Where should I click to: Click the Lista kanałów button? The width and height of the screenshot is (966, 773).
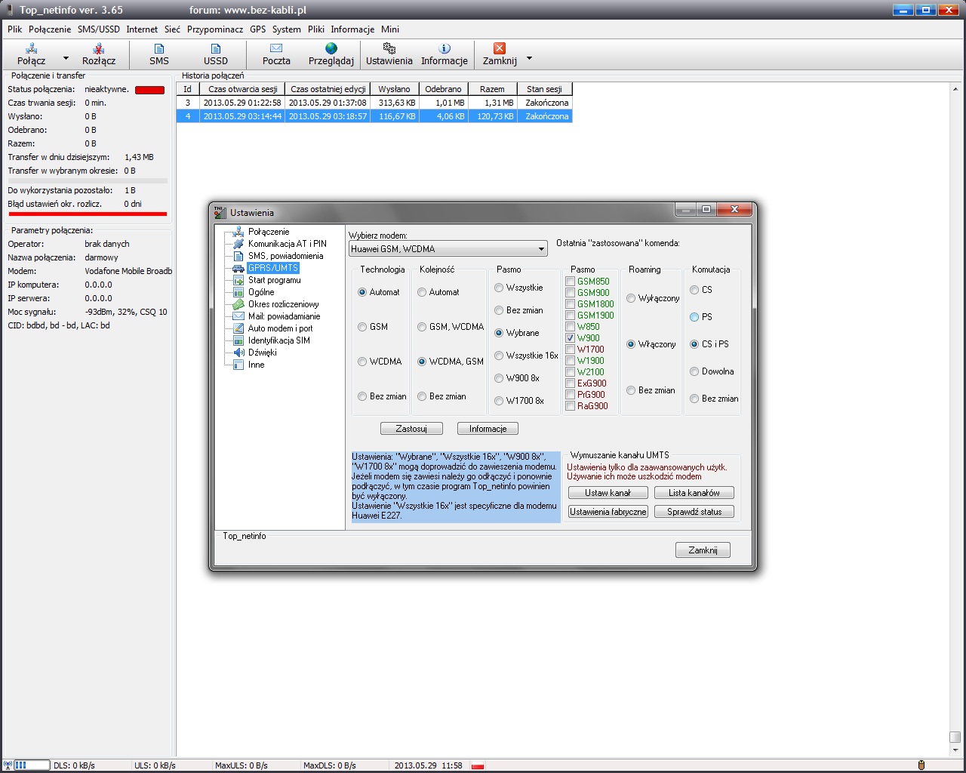coord(694,493)
